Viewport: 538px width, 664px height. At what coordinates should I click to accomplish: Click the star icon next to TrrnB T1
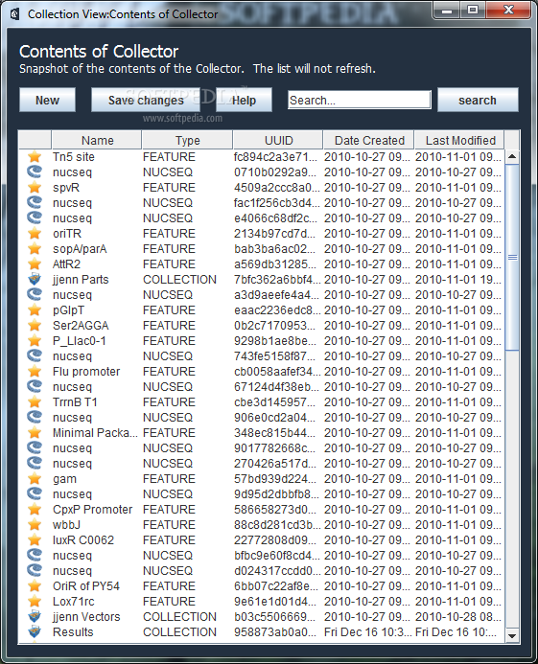(x=35, y=401)
